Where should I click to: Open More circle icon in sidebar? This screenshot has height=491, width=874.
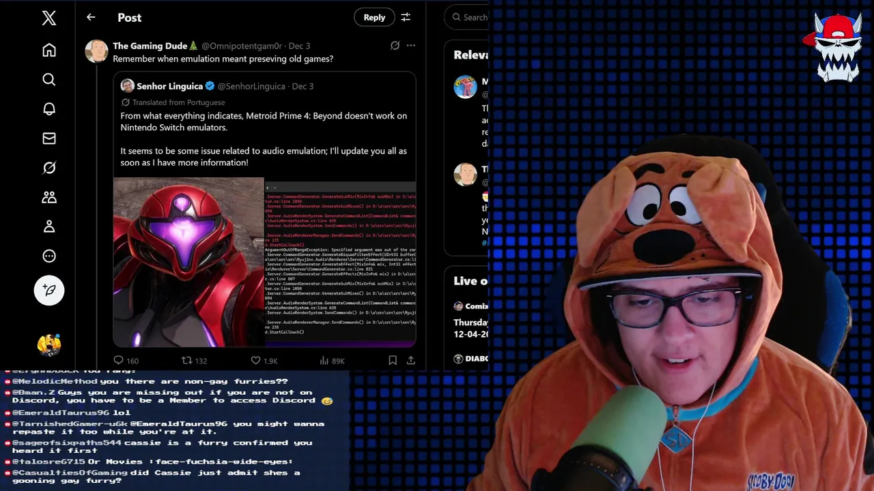[x=49, y=256]
